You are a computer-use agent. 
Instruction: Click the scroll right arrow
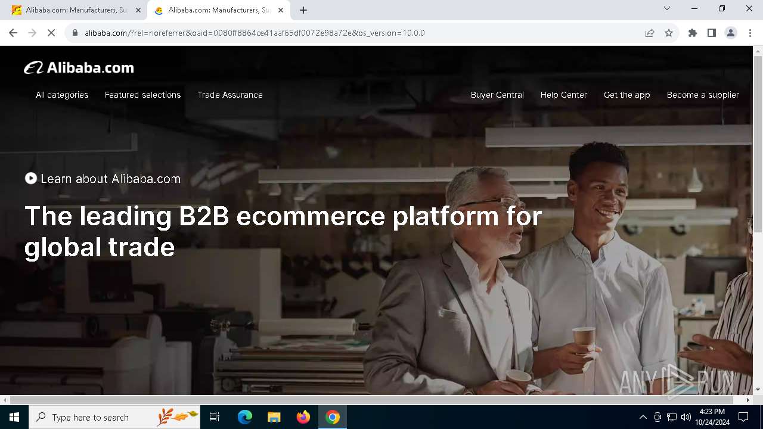pos(749,400)
